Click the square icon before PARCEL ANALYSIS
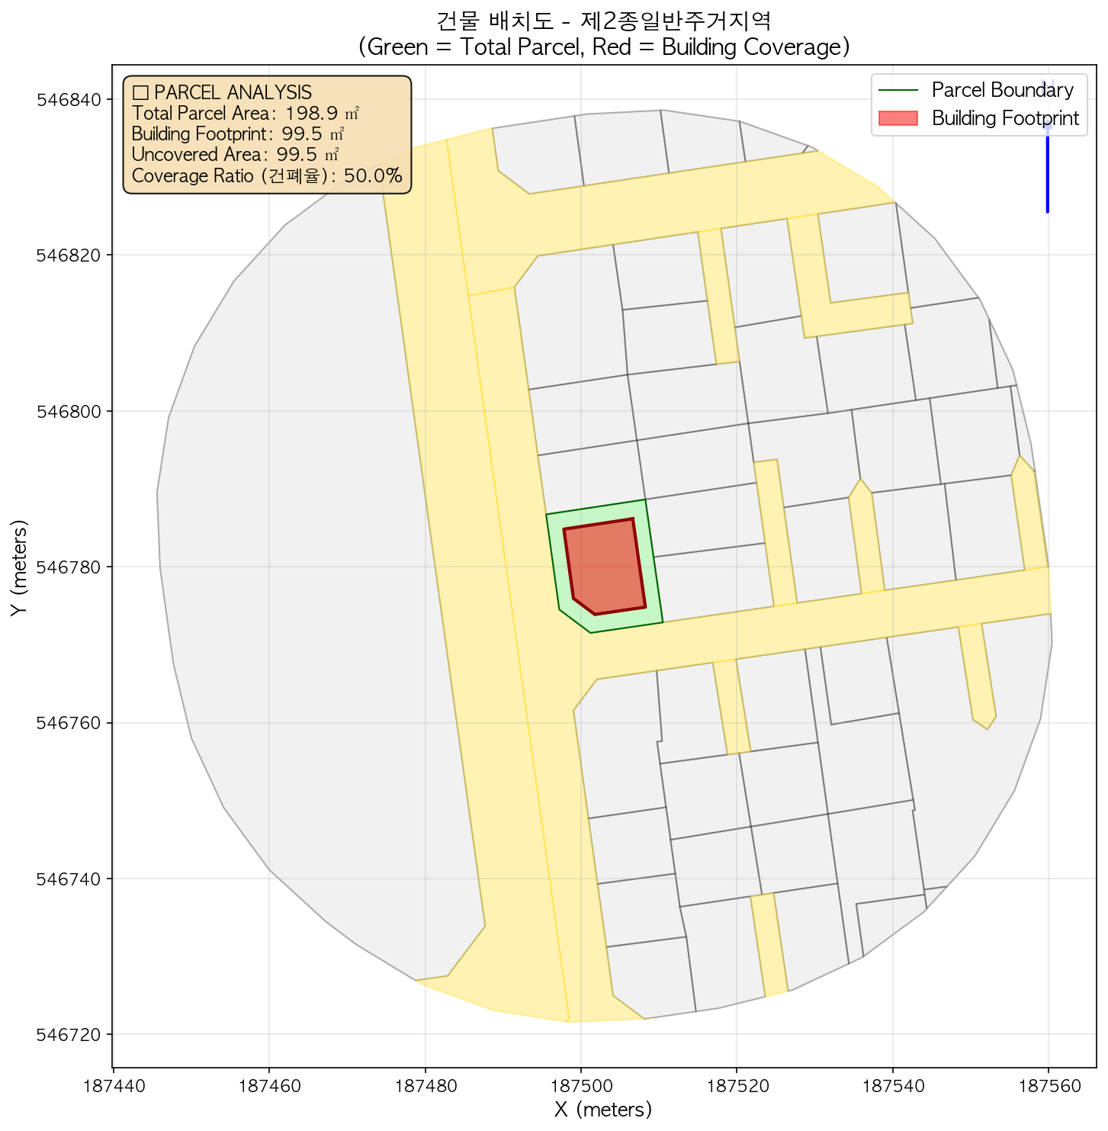 [x=140, y=93]
